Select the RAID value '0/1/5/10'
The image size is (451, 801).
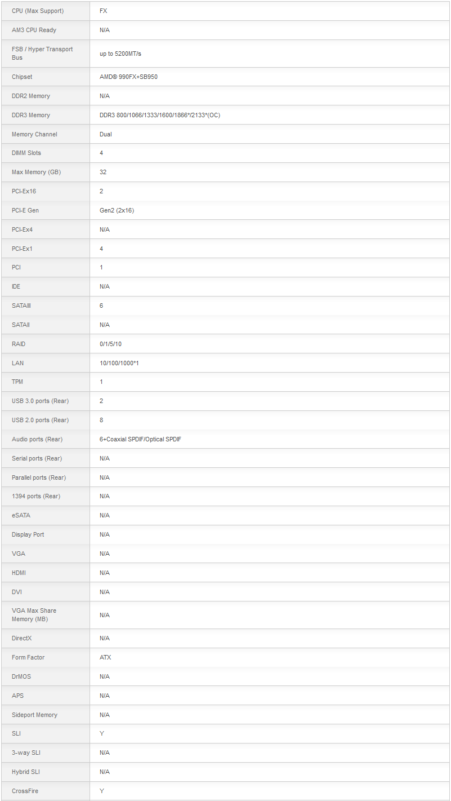(110, 344)
